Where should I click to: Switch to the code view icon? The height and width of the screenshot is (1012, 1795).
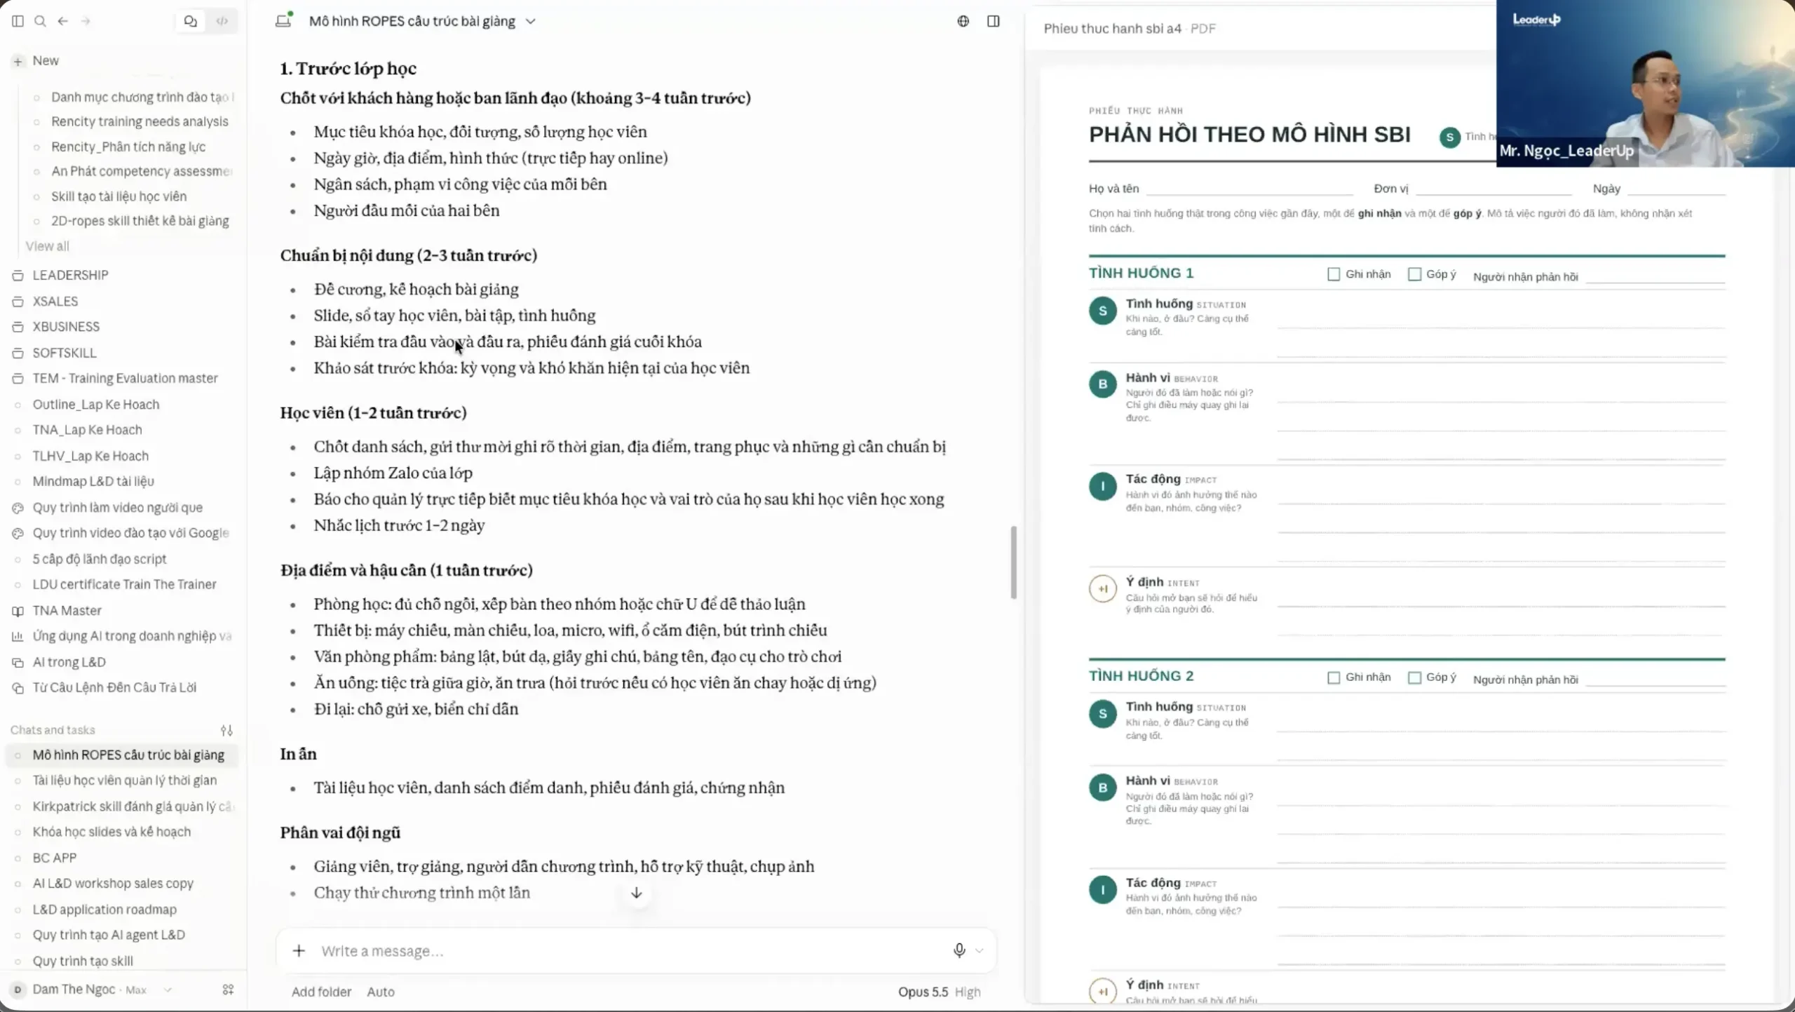click(x=222, y=21)
